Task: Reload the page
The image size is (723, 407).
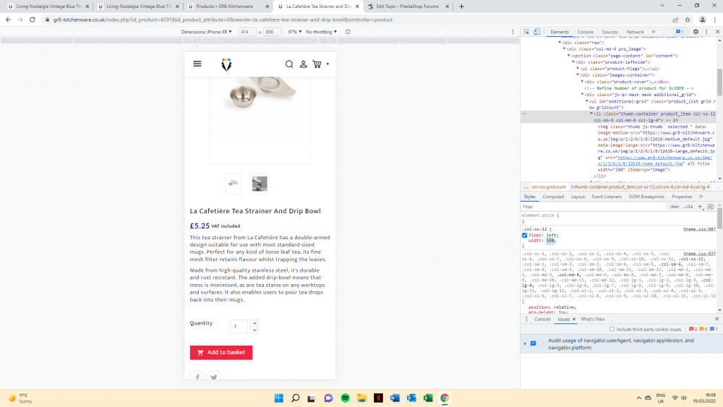Action: coord(33,20)
